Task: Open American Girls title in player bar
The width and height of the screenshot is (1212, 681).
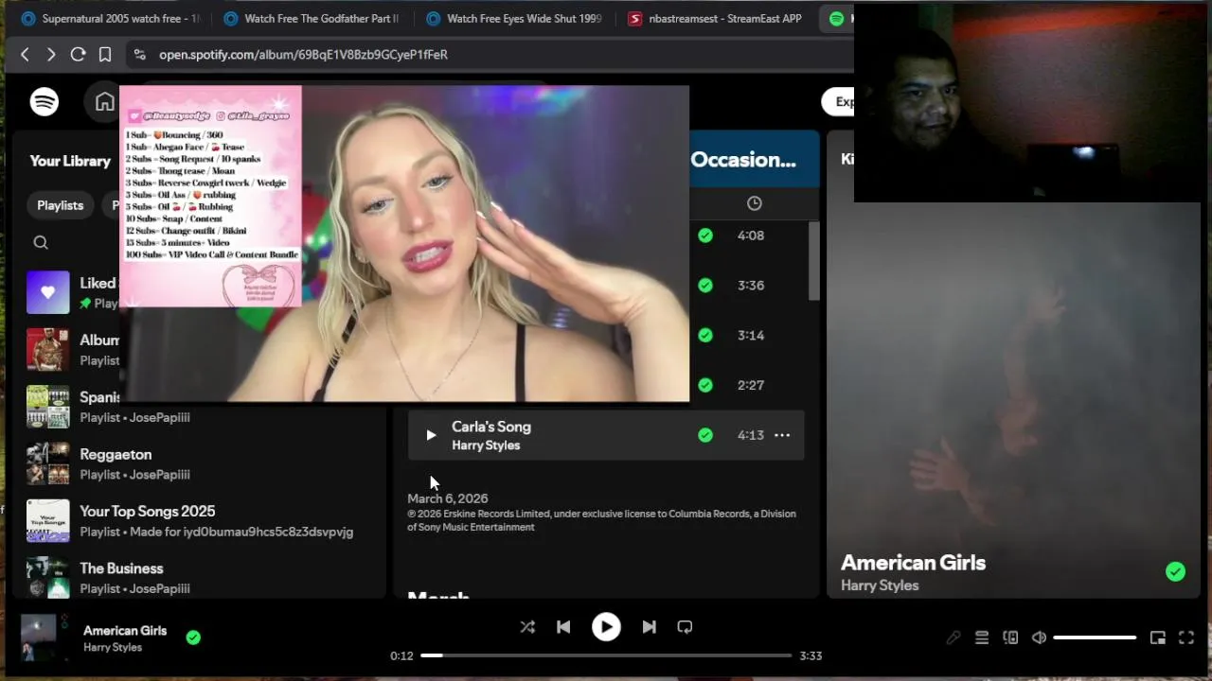Action: point(125,631)
